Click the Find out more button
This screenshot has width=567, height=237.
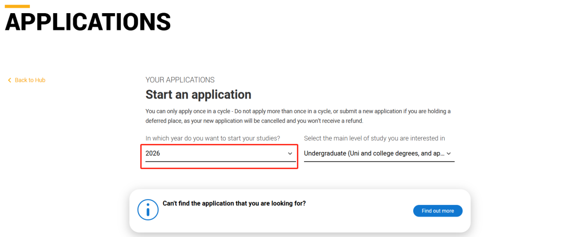437,211
